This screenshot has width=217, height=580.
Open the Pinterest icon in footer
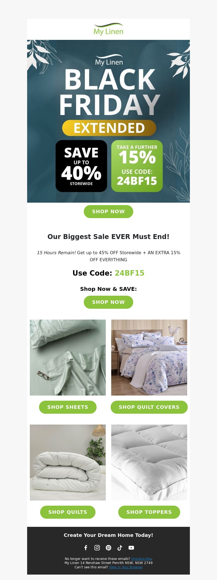pyautogui.click(x=108, y=548)
